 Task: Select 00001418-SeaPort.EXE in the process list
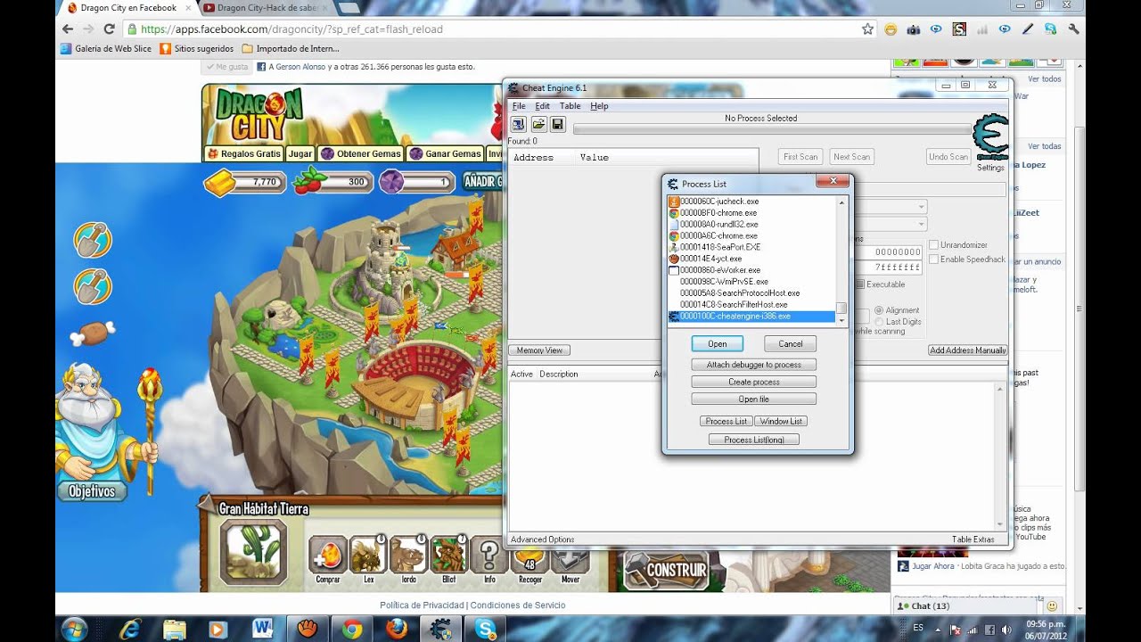click(751, 247)
